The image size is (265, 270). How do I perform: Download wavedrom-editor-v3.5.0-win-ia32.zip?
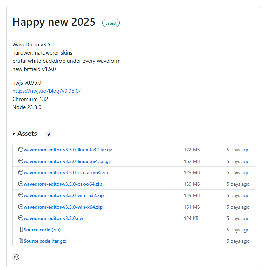64,195
